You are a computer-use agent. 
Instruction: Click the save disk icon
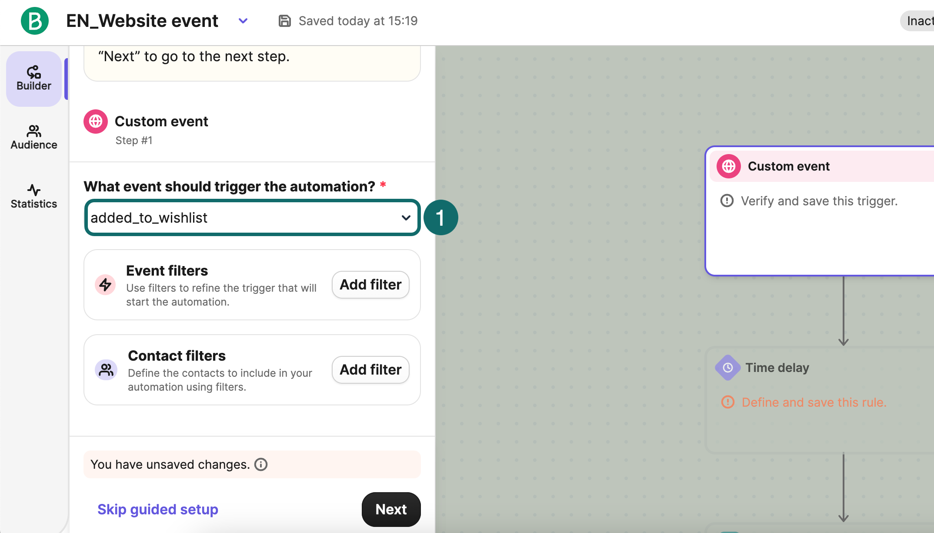[284, 21]
